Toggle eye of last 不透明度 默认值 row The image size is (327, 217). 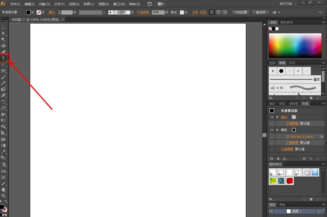pyautogui.click(x=271, y=149)
